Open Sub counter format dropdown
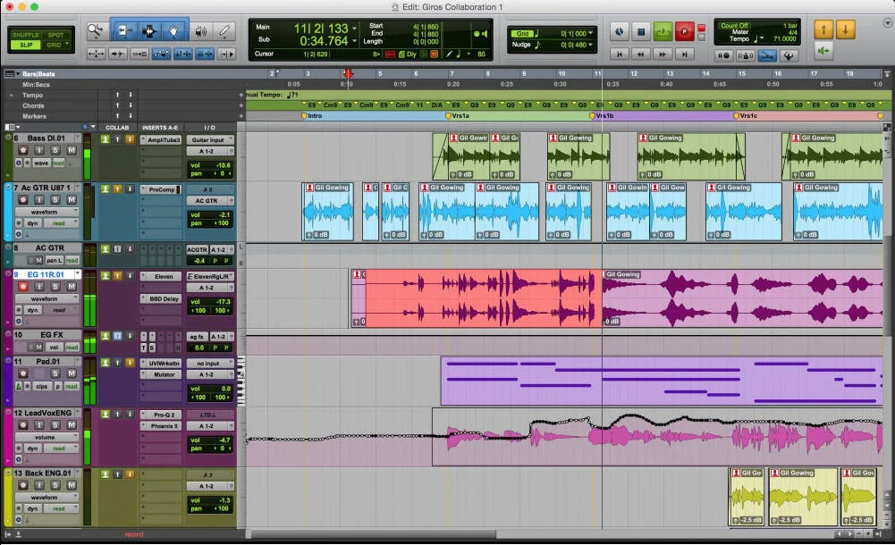Viewport: 895px width, 545px height. (x=354, y=41)
